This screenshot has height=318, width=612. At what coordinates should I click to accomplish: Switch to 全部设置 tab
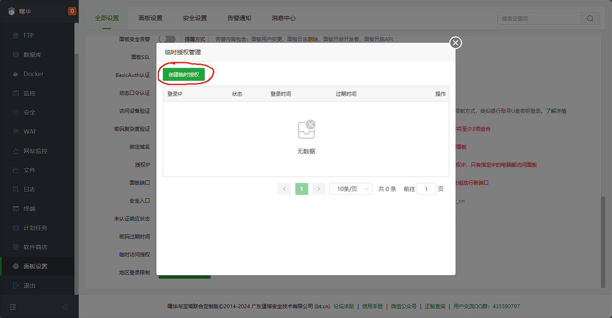107,18
